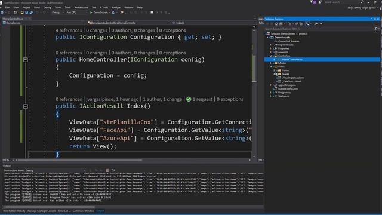382x215 pixels.
Task: Click the Quick Launch input field
Action: pyautogui.click(x=342, y=2)
